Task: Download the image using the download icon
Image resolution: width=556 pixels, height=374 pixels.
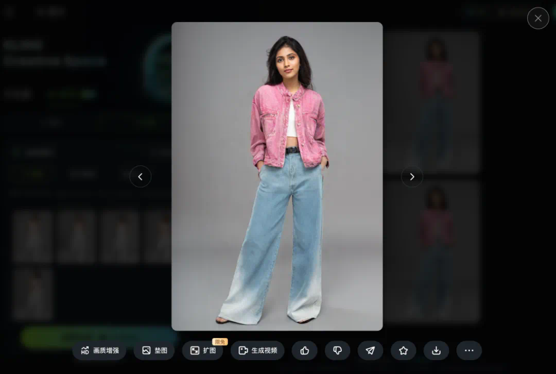Action: click(436, 351)
